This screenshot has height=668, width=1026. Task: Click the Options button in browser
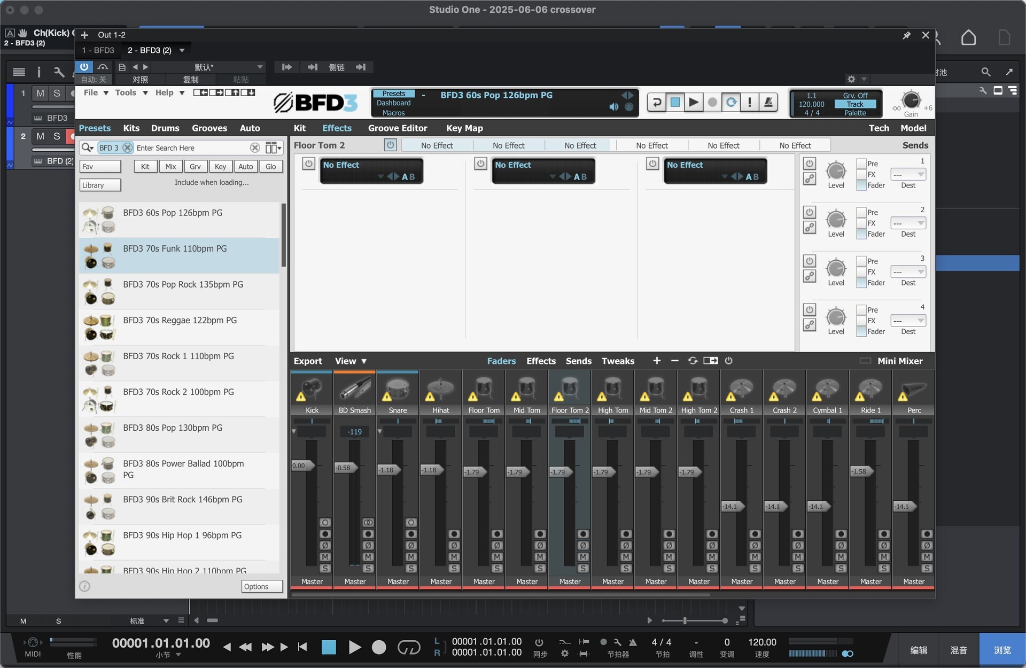click(x=262, y=586)
